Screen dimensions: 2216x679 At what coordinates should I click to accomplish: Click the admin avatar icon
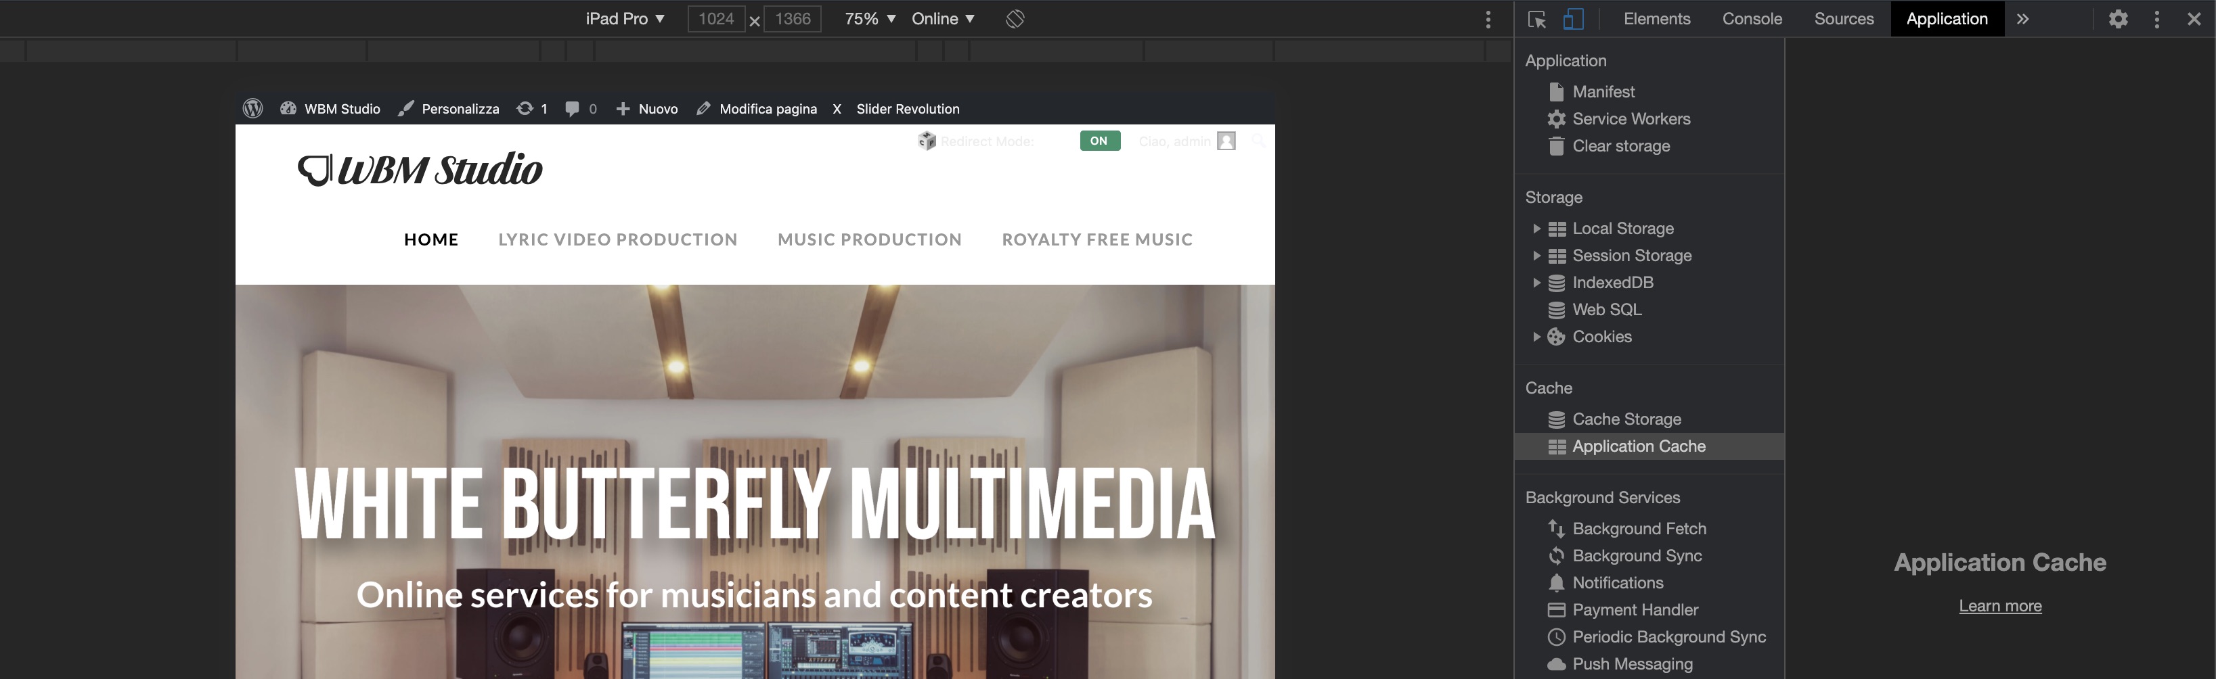click(x=1226, y=141)
